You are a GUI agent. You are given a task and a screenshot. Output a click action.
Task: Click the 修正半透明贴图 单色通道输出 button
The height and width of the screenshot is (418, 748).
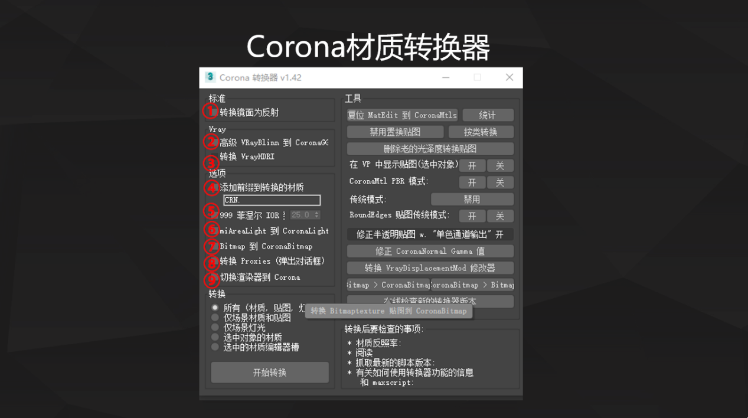point(430,234)
